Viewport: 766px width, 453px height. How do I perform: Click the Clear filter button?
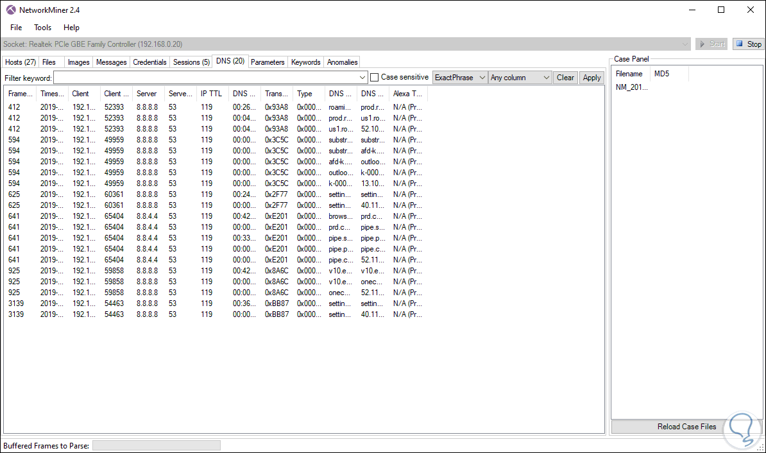pos(565,77)
